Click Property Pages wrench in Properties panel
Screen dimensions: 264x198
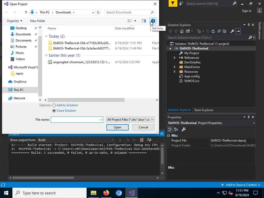pyautogui.click(x=183, y=129)
